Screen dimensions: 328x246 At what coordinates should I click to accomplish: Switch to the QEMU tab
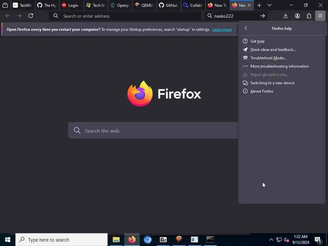[x=144, y=5]
